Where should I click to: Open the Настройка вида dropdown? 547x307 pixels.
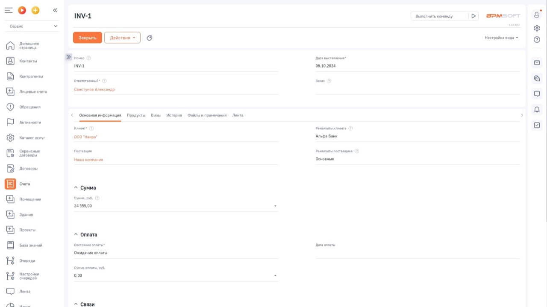(501, 38)
